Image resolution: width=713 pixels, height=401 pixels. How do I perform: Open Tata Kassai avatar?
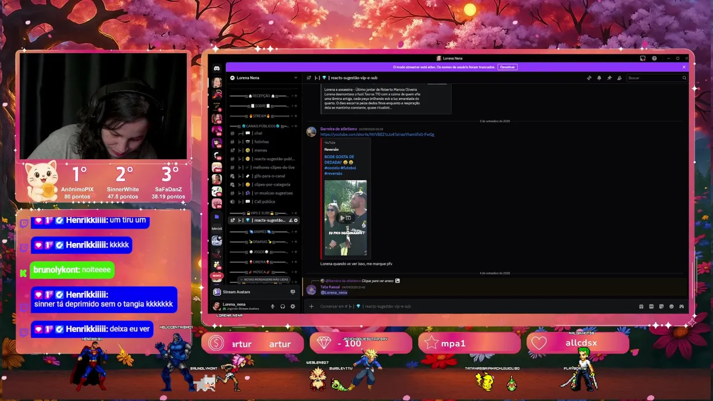coord(311,290)
